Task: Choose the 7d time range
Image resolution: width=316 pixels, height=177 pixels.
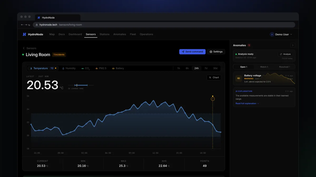Action: [206, 68]
